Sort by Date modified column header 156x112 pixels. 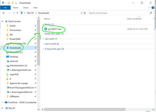(134, 19)
